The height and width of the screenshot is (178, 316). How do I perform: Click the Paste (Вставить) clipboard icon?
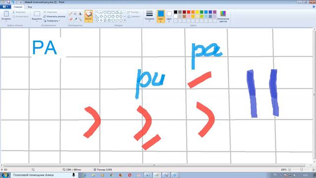click(6, 14)
